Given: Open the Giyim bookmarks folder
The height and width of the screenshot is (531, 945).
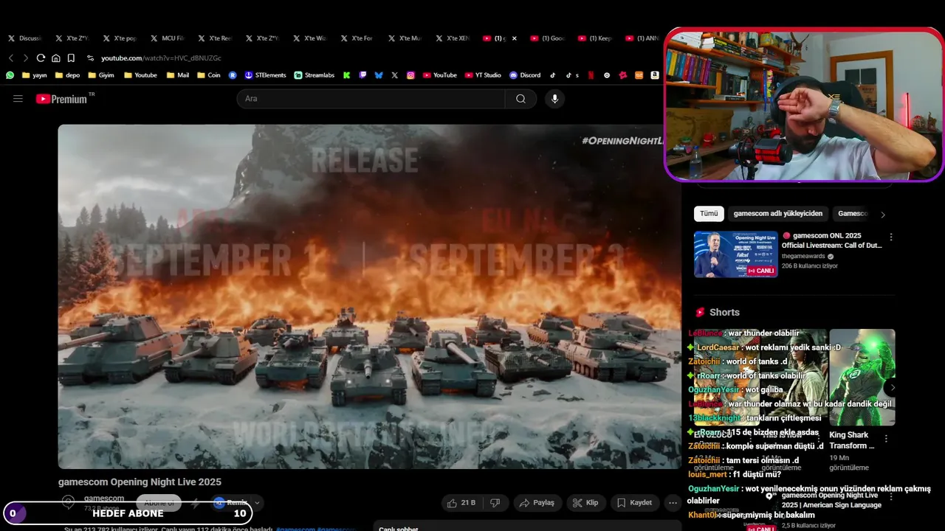Looking at the screenshot, I should click(x=100, y=75).
